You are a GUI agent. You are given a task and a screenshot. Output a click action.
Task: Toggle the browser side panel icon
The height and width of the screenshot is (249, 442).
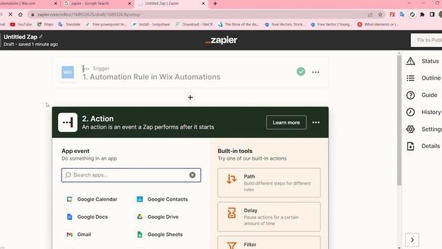pos(432,15)
